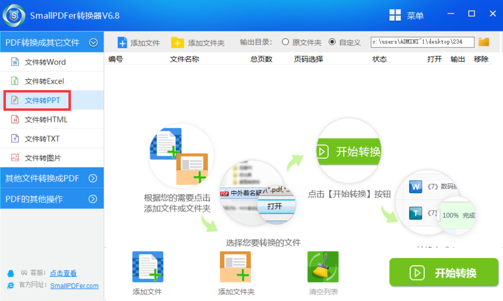Click the 清空列表 label at bottom
The width and height of the screenshot is (503, 301).
[x=324, y=292]
